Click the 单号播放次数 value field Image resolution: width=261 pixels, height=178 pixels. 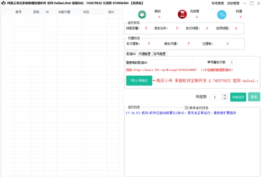[232, 62]
